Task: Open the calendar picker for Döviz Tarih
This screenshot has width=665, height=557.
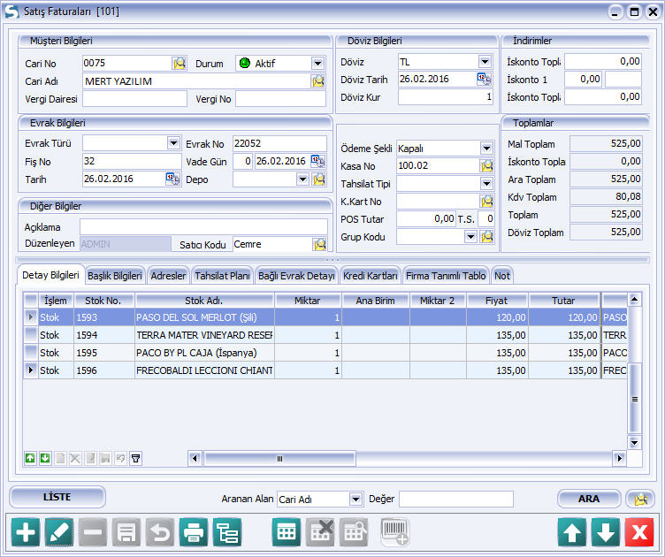Action: (x=485, y=80)
